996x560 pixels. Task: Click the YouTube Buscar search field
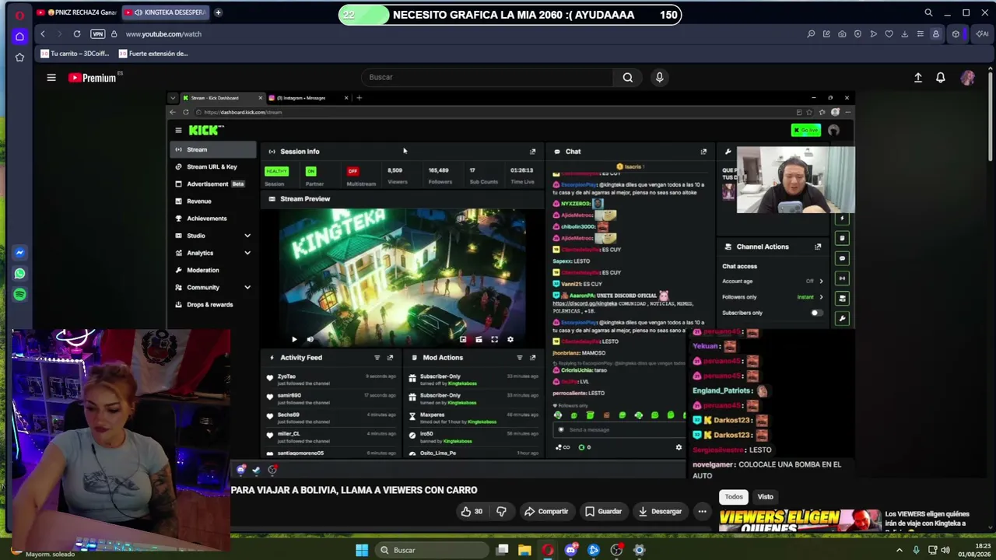(x=488, y=77)
